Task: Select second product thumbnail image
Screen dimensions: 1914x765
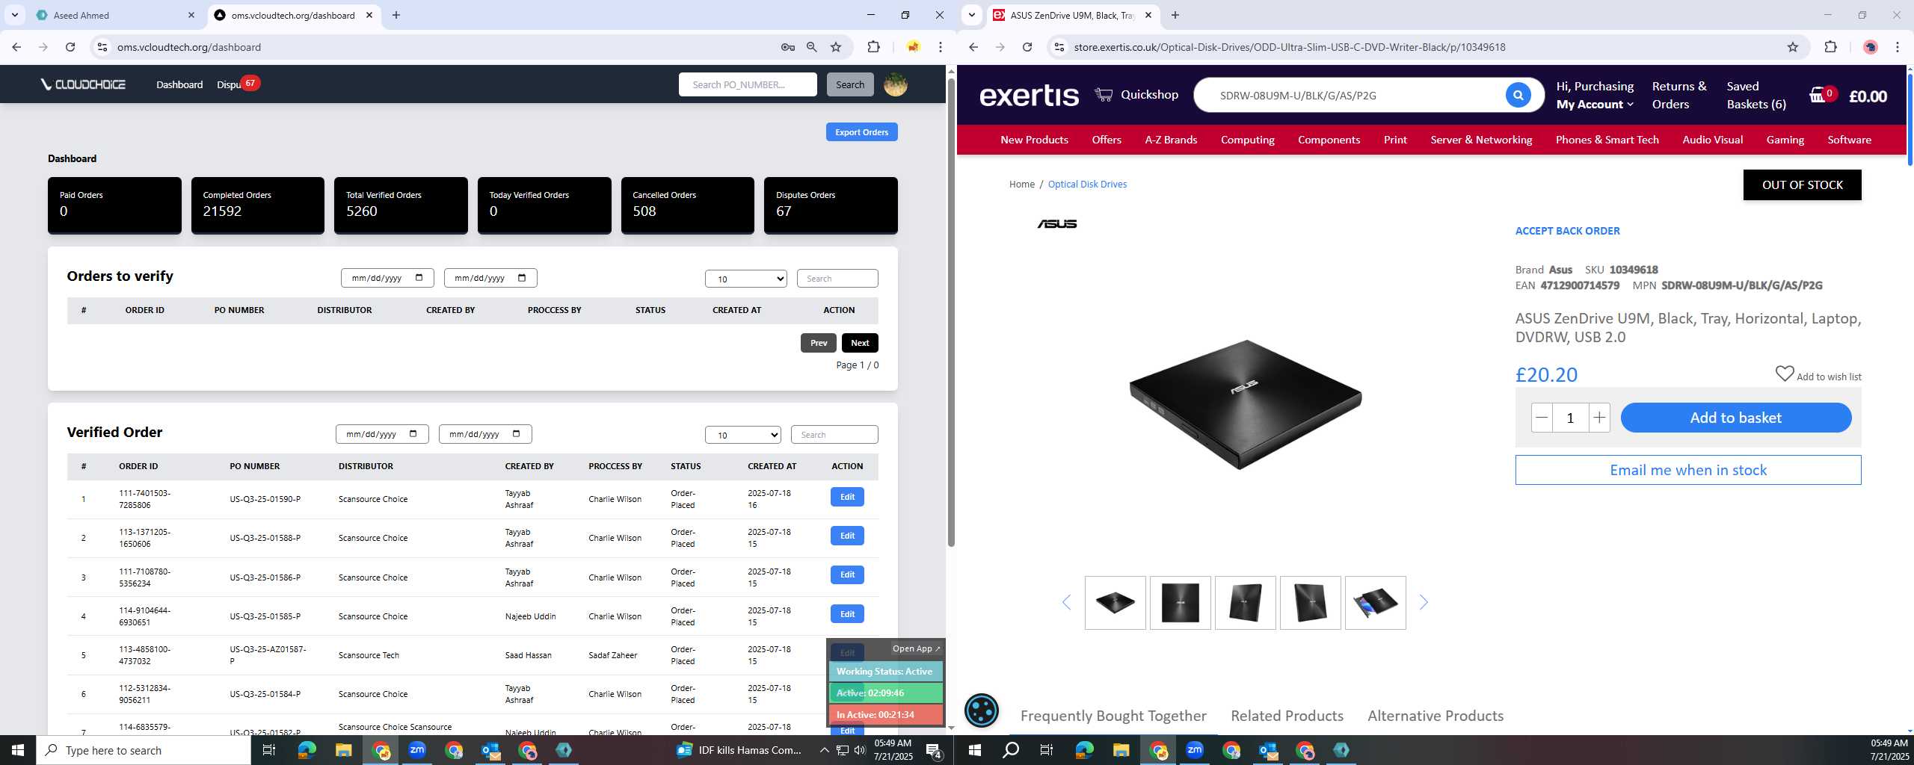Action: 1180,602
